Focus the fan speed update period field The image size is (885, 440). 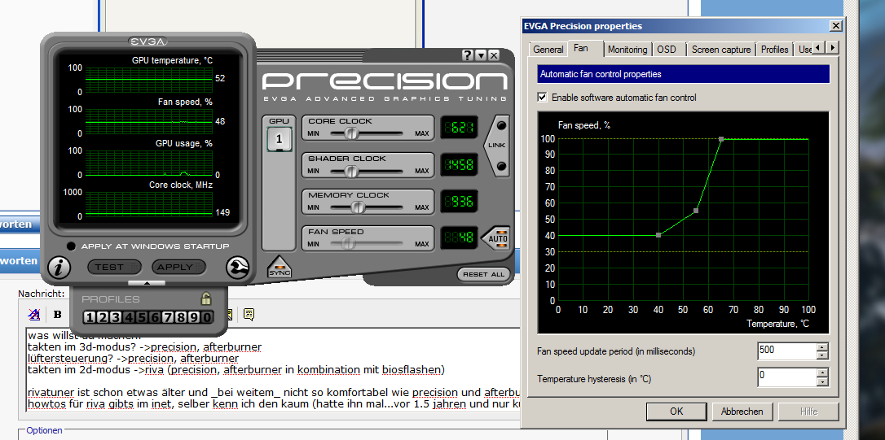coord(786,351)
